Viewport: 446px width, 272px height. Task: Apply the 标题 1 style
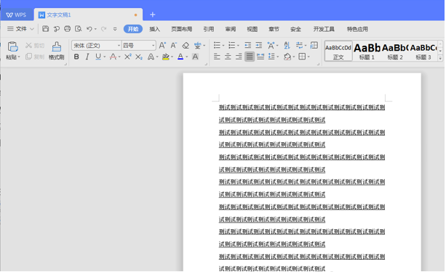[x=367, y=51]
